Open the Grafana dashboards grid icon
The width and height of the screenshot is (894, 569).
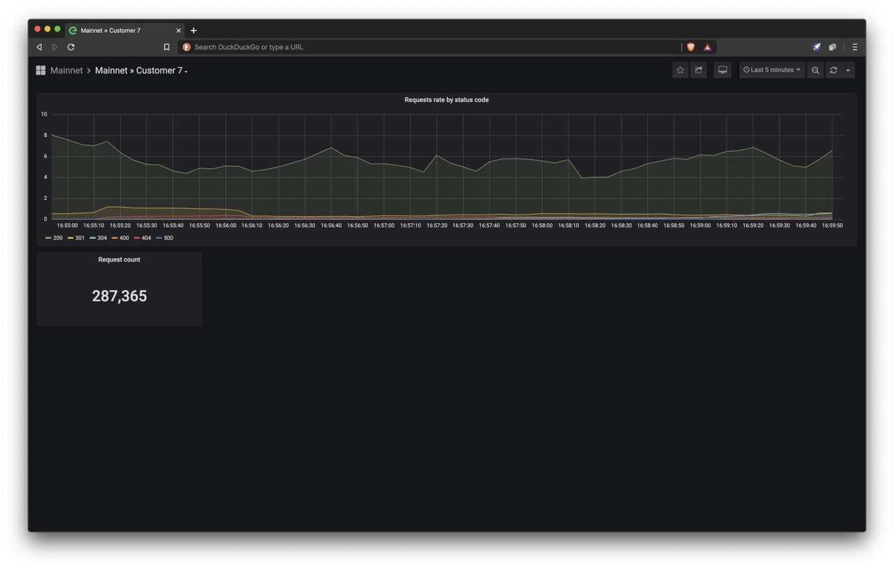[41, 70]
